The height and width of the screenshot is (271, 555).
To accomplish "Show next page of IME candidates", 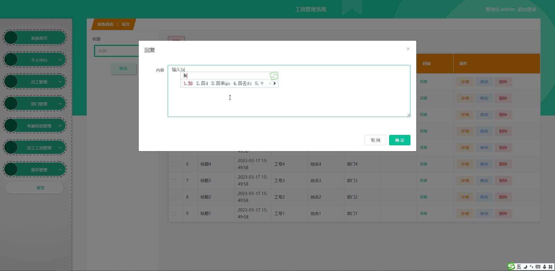I will pos(275,83).
